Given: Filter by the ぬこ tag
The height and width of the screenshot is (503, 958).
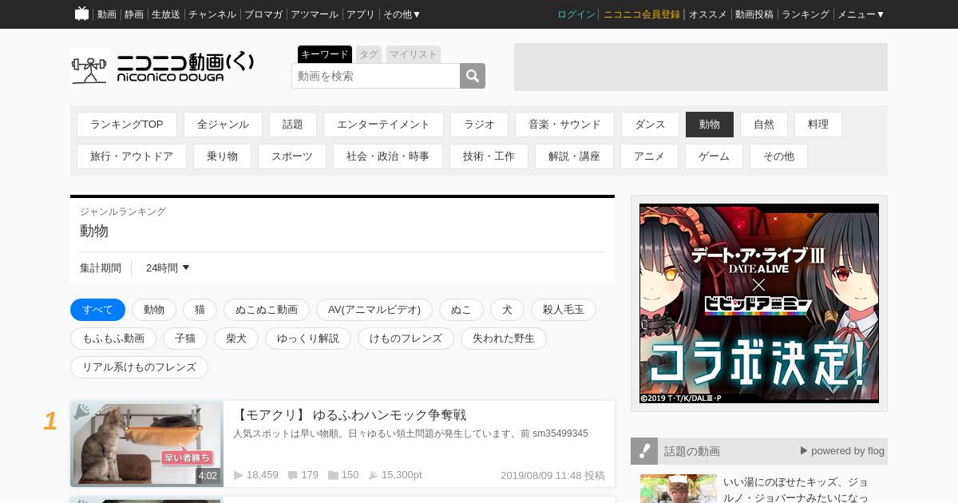Looking at the screenshot, I should pyautogui.click(x=461, y=310).
